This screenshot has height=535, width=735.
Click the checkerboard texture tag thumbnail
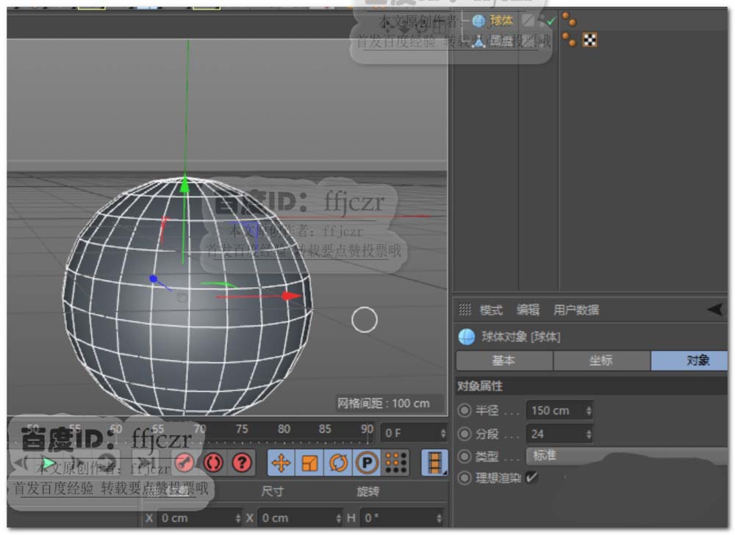pyautogui.click(x=589, y=40)
